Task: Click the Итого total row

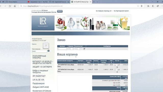Action: coord(110,88)
